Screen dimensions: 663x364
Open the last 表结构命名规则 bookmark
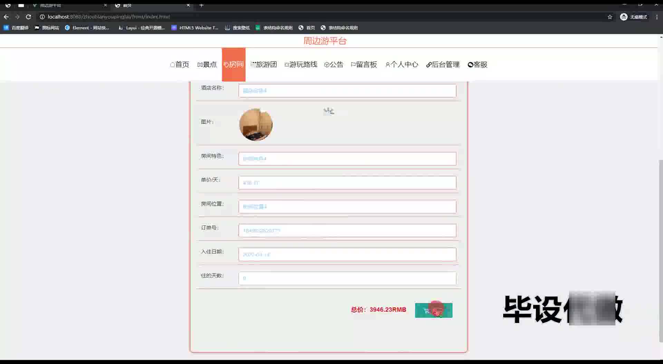[339, 28]
